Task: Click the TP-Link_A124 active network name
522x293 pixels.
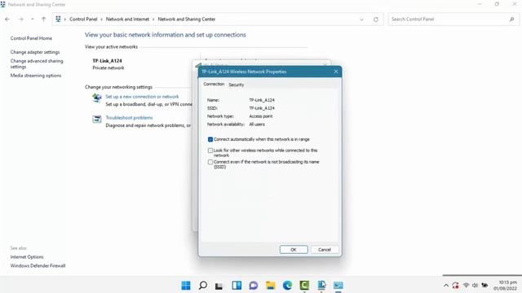Action: pyautogui.click(x=107, y=61)
